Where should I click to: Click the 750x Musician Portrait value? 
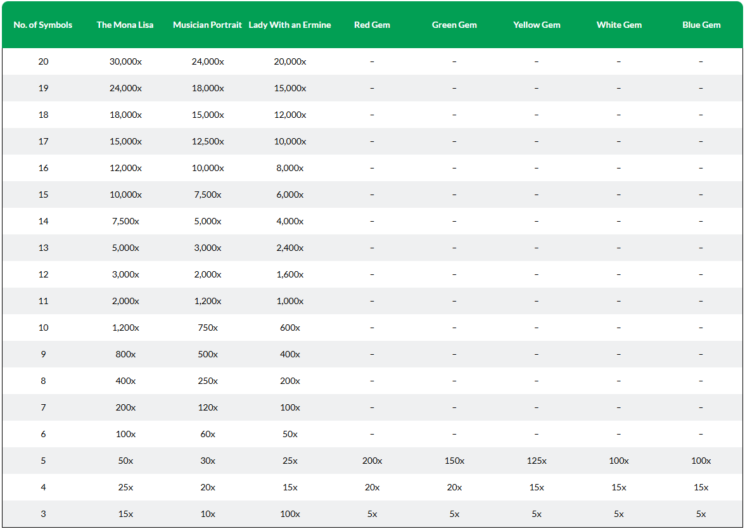[208, 328]
